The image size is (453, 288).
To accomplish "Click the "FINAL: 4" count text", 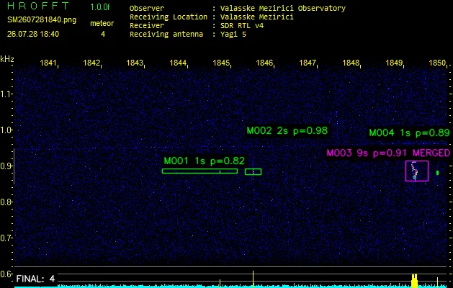I will (35, 279).
